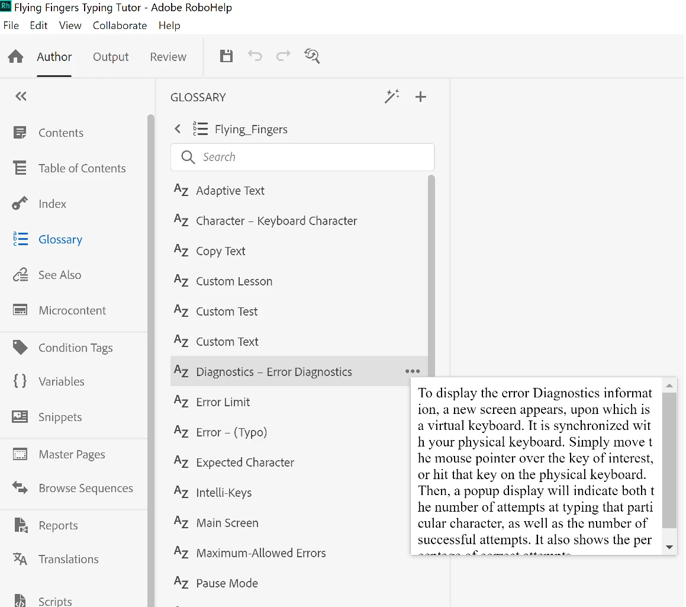Image resolution: width=686 pixels, height=607 pixels.
Task: Select the Copy Text term
Action: click(x=299, y=250)
